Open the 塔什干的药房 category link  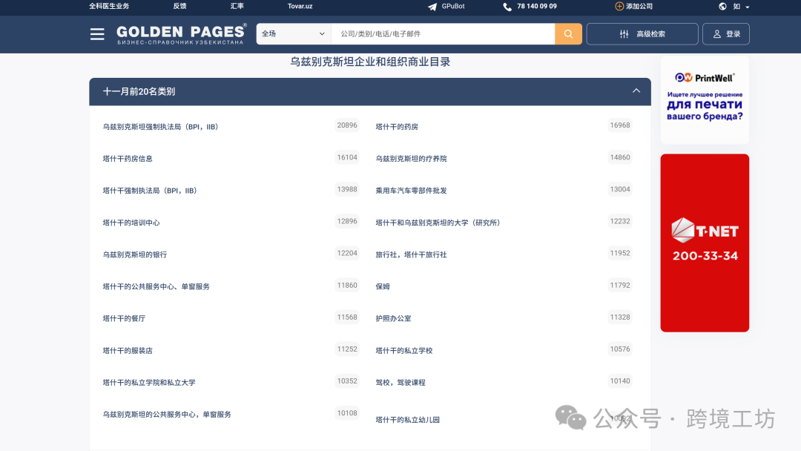pos(396,126)
